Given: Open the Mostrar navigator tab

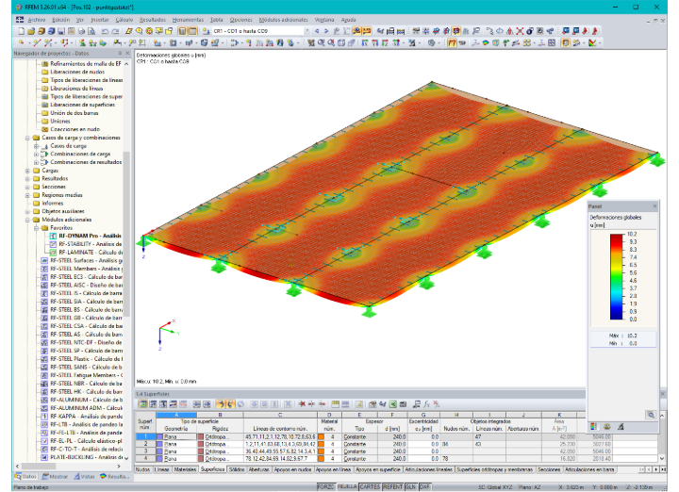Looking at the screenshot, I should pos(55,476).
